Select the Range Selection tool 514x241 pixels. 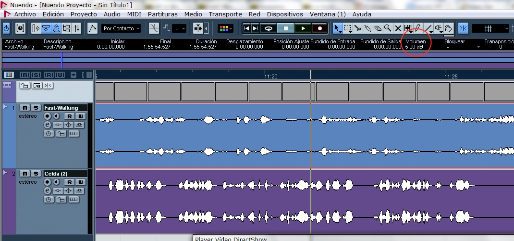coord(348,28)
